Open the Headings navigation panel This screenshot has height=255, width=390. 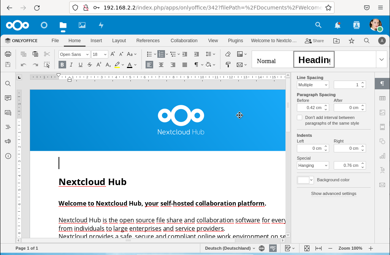(8, 127)
